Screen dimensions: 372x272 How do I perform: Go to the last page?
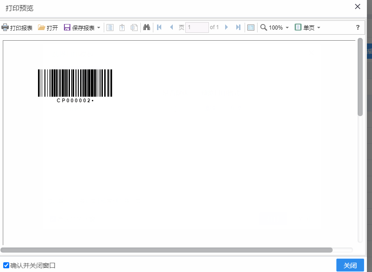pos(238,27)
